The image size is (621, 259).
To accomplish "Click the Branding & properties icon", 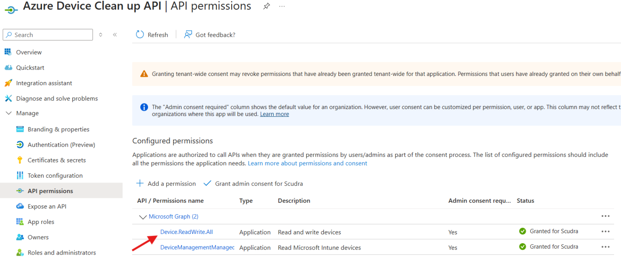I will (20, 129).
